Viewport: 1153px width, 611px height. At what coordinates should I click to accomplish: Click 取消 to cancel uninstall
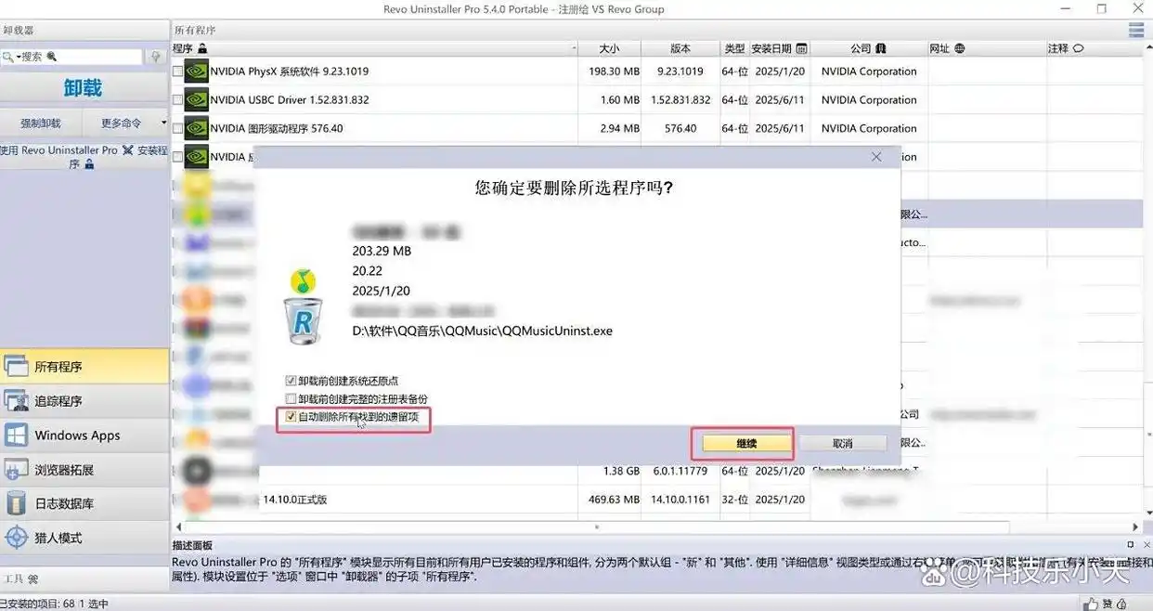[842, 444]
